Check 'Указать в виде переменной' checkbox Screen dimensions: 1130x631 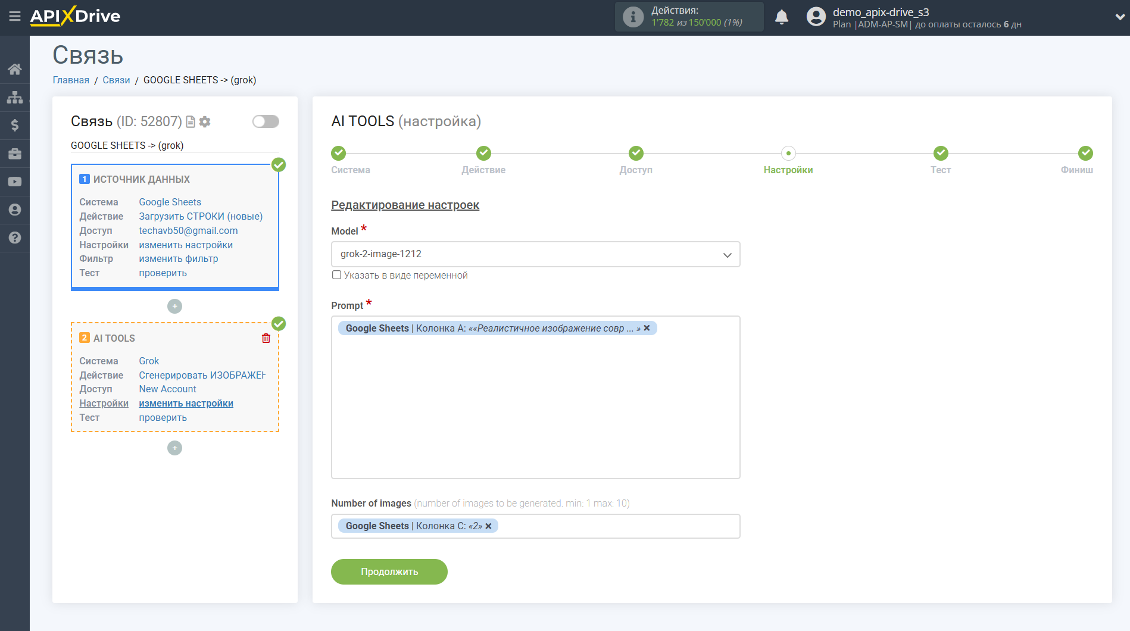337,275
